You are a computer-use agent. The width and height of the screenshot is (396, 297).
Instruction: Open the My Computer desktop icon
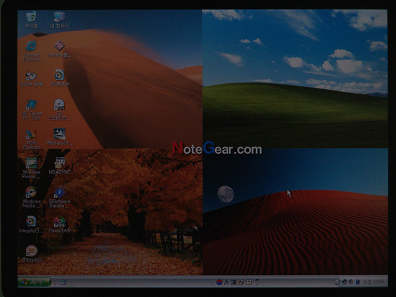[59, 19]
